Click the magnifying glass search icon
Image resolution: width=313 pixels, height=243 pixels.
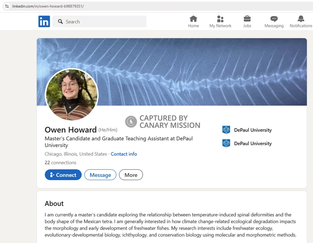(60, 22)
